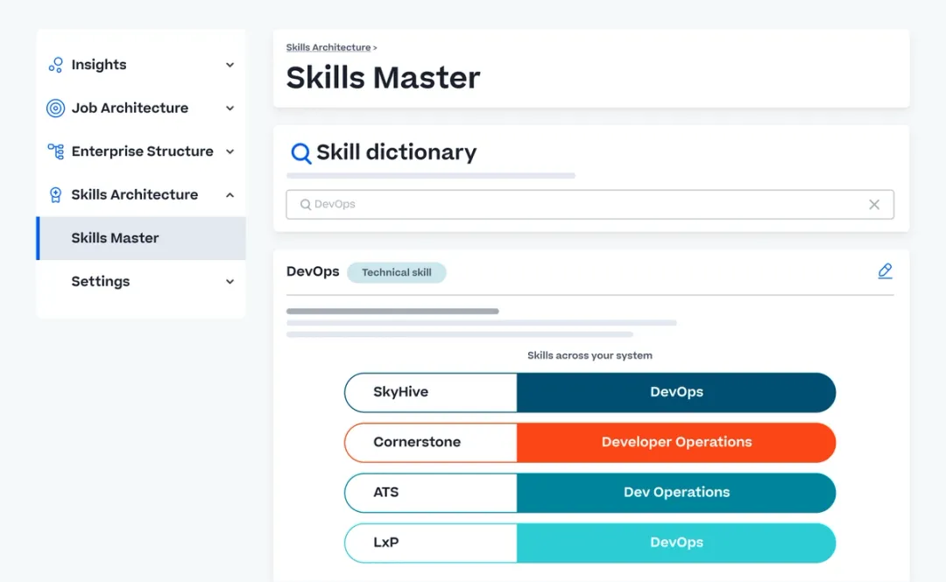The height and width of the screenshot is (582, 946).
Task: Open the Insights menu item
Action: click(141, 65)
